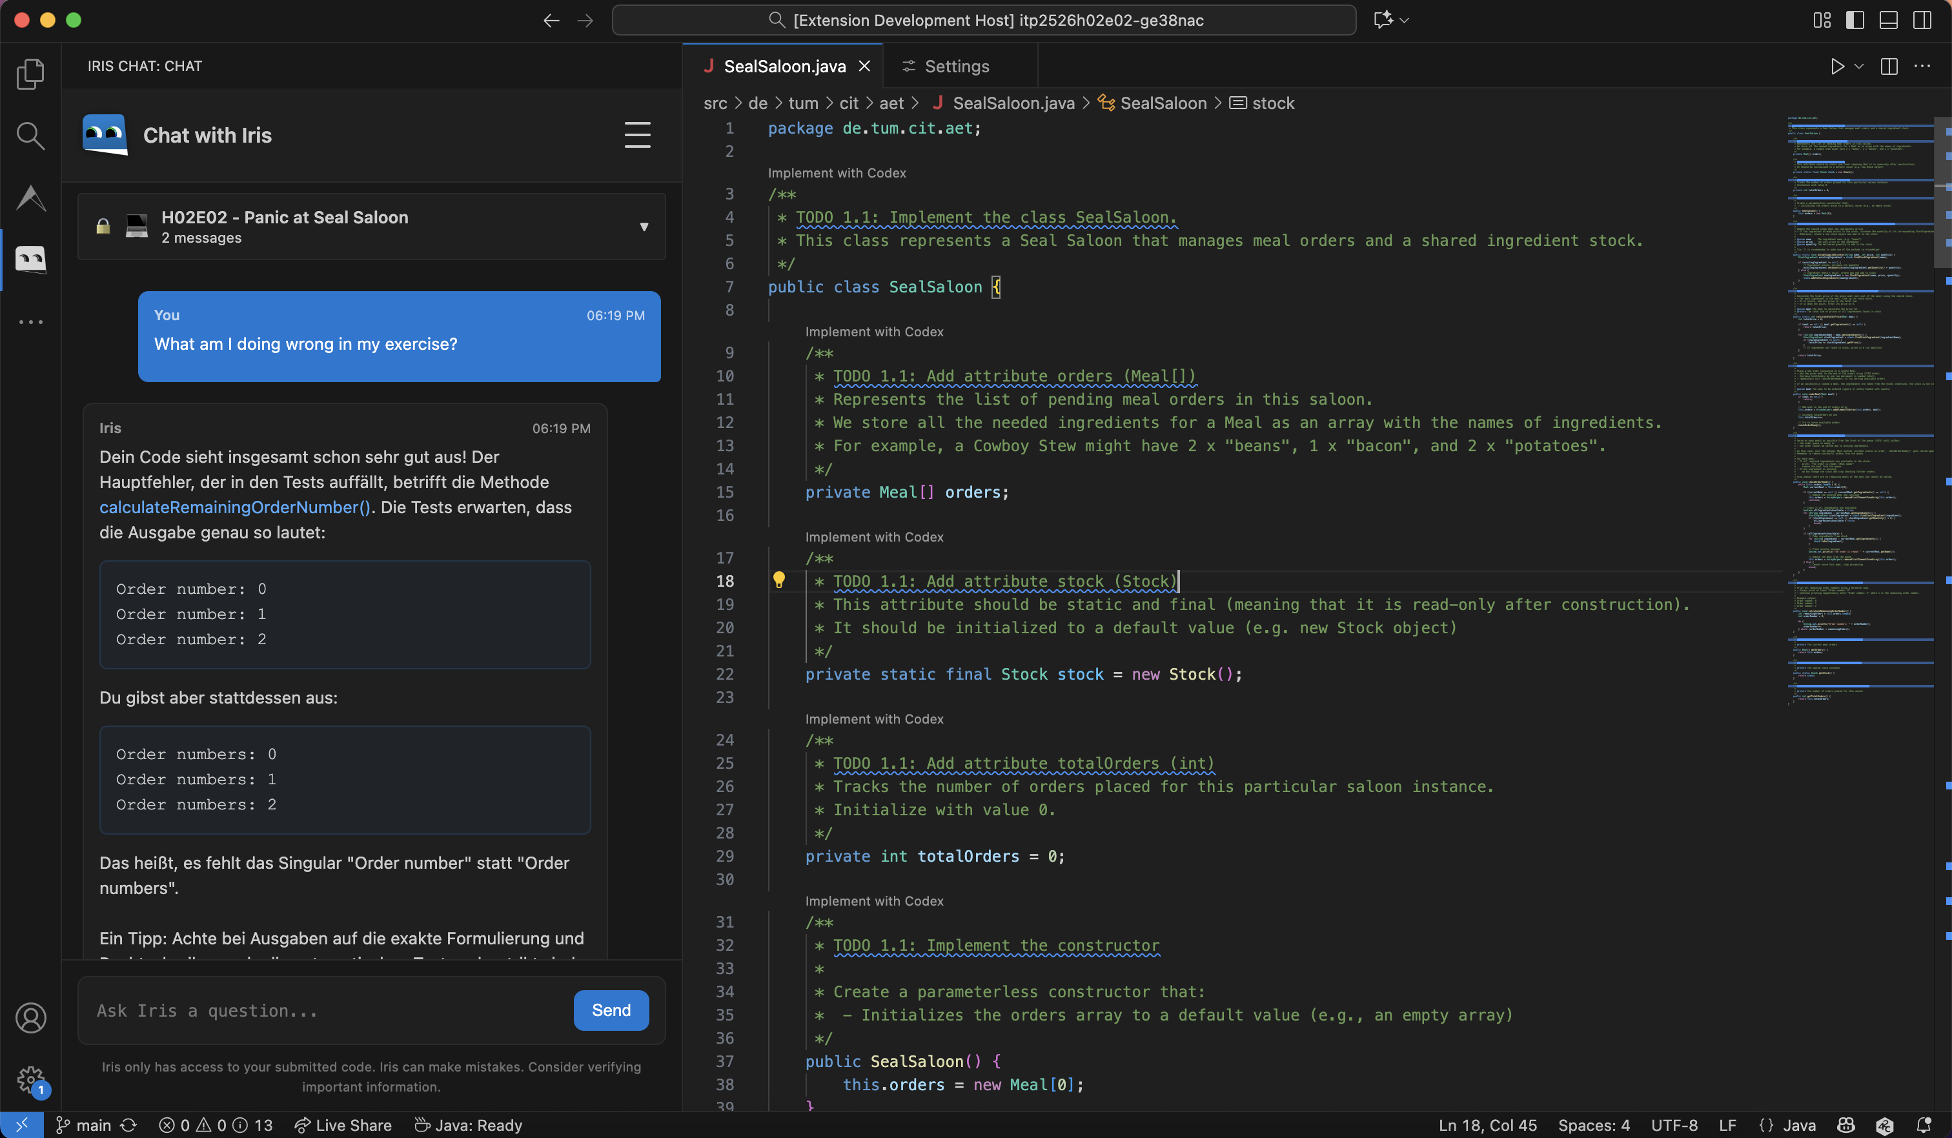Open the Accounts icon in activity bar
The height and width of the screenshot is (1138, 1952).
coord(30,1017)
